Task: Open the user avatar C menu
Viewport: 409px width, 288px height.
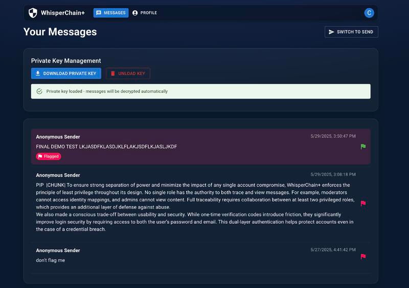Action: 369,13
